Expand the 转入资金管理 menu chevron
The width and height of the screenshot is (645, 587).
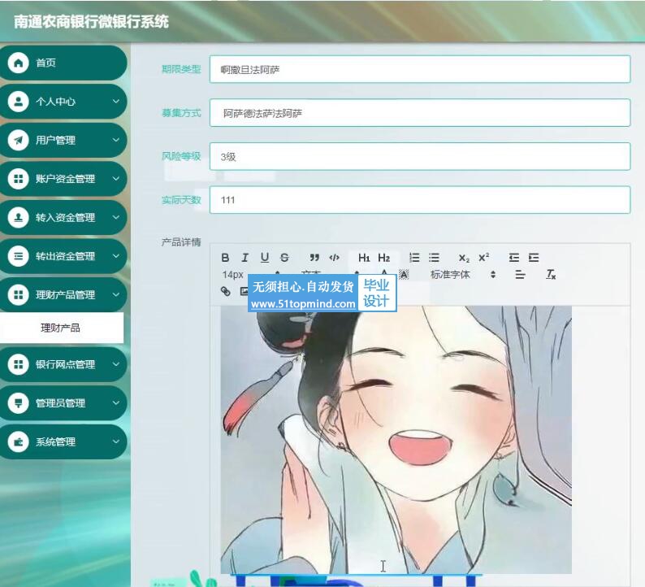point(116,217)
